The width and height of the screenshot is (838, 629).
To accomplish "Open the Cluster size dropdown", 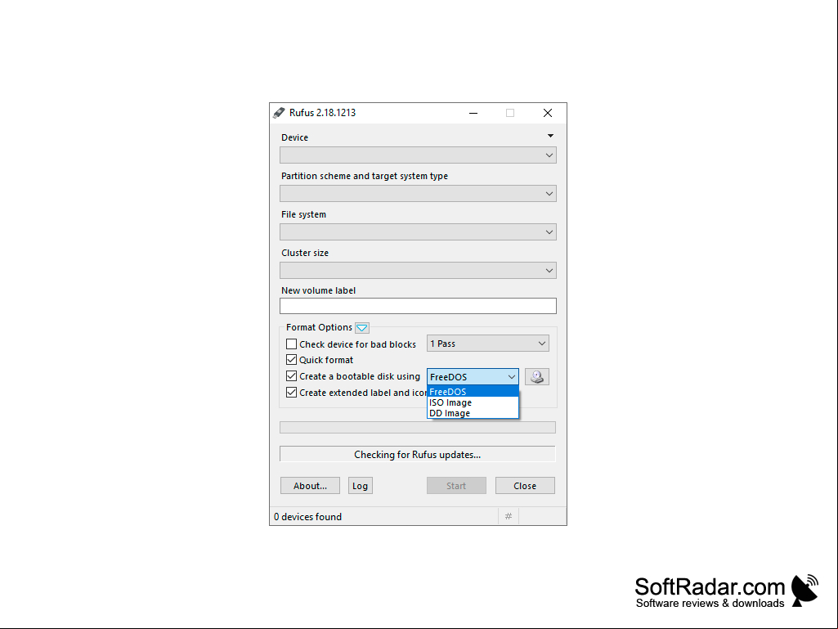I will click(418, 271).
